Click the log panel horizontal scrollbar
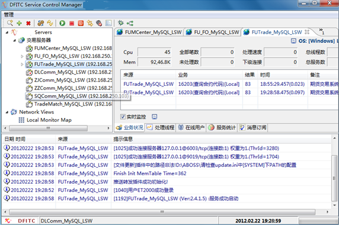The image size is (339, 225). click(162, 212)
